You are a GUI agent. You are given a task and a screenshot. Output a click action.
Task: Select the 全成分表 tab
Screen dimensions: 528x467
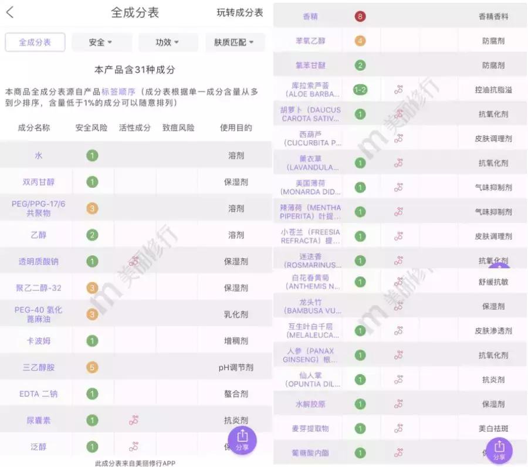pyautogui.click(x=34, y=42)
